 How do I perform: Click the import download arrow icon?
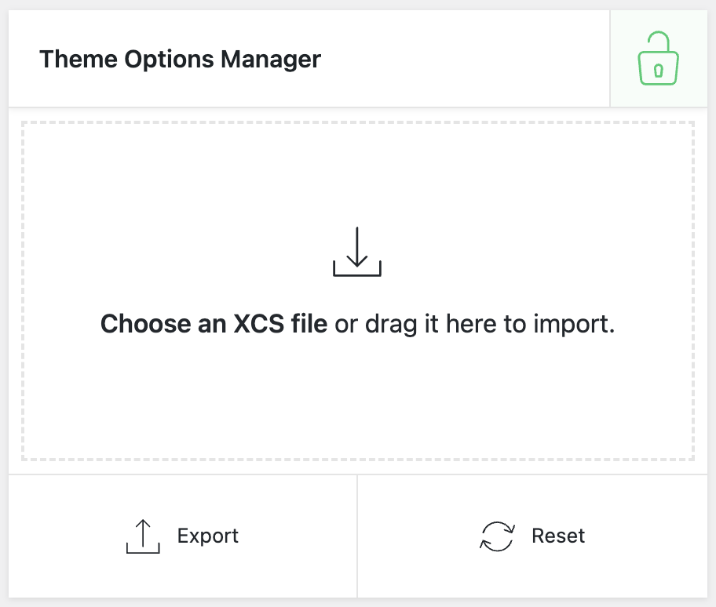tap(357, 252)
